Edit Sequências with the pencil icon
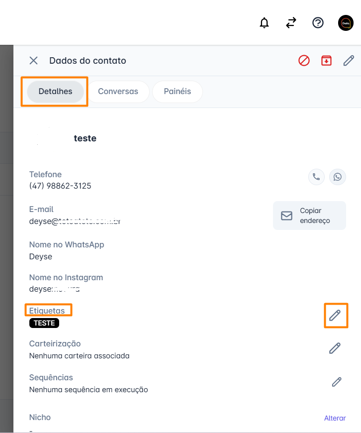 (337, 382)
